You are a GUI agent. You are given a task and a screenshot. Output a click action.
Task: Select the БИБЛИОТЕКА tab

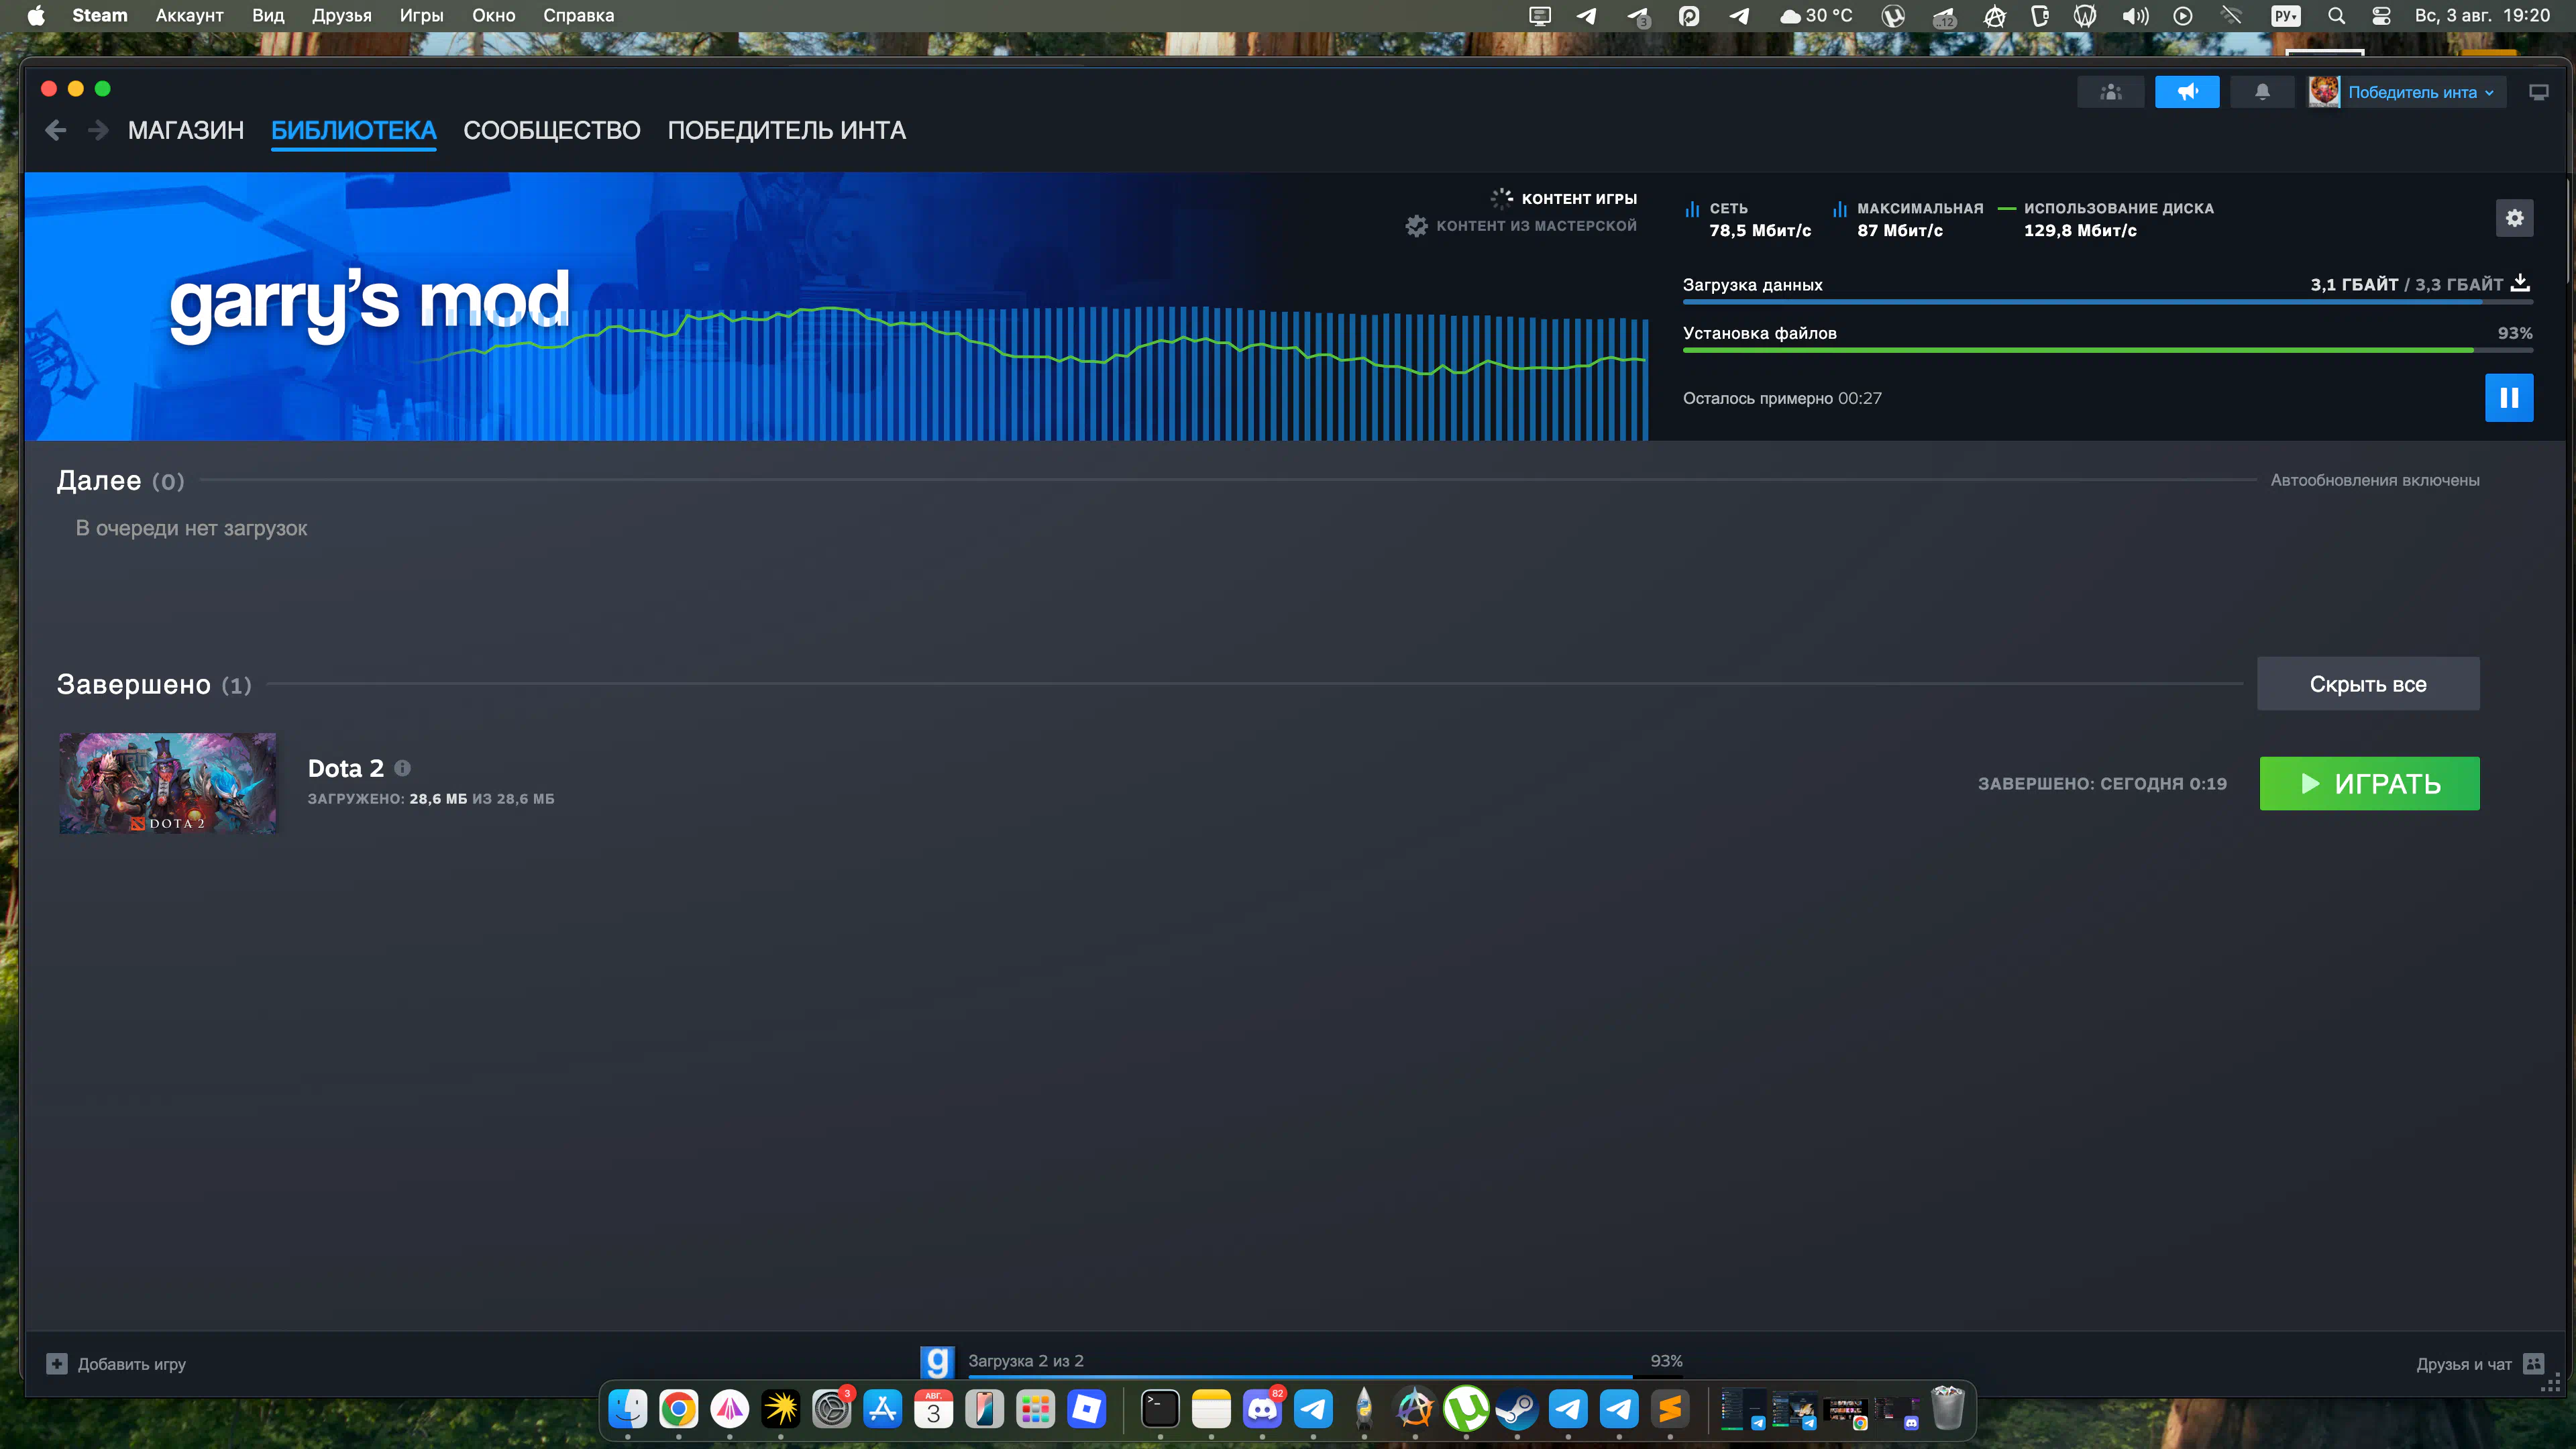[x=354, y=130]
